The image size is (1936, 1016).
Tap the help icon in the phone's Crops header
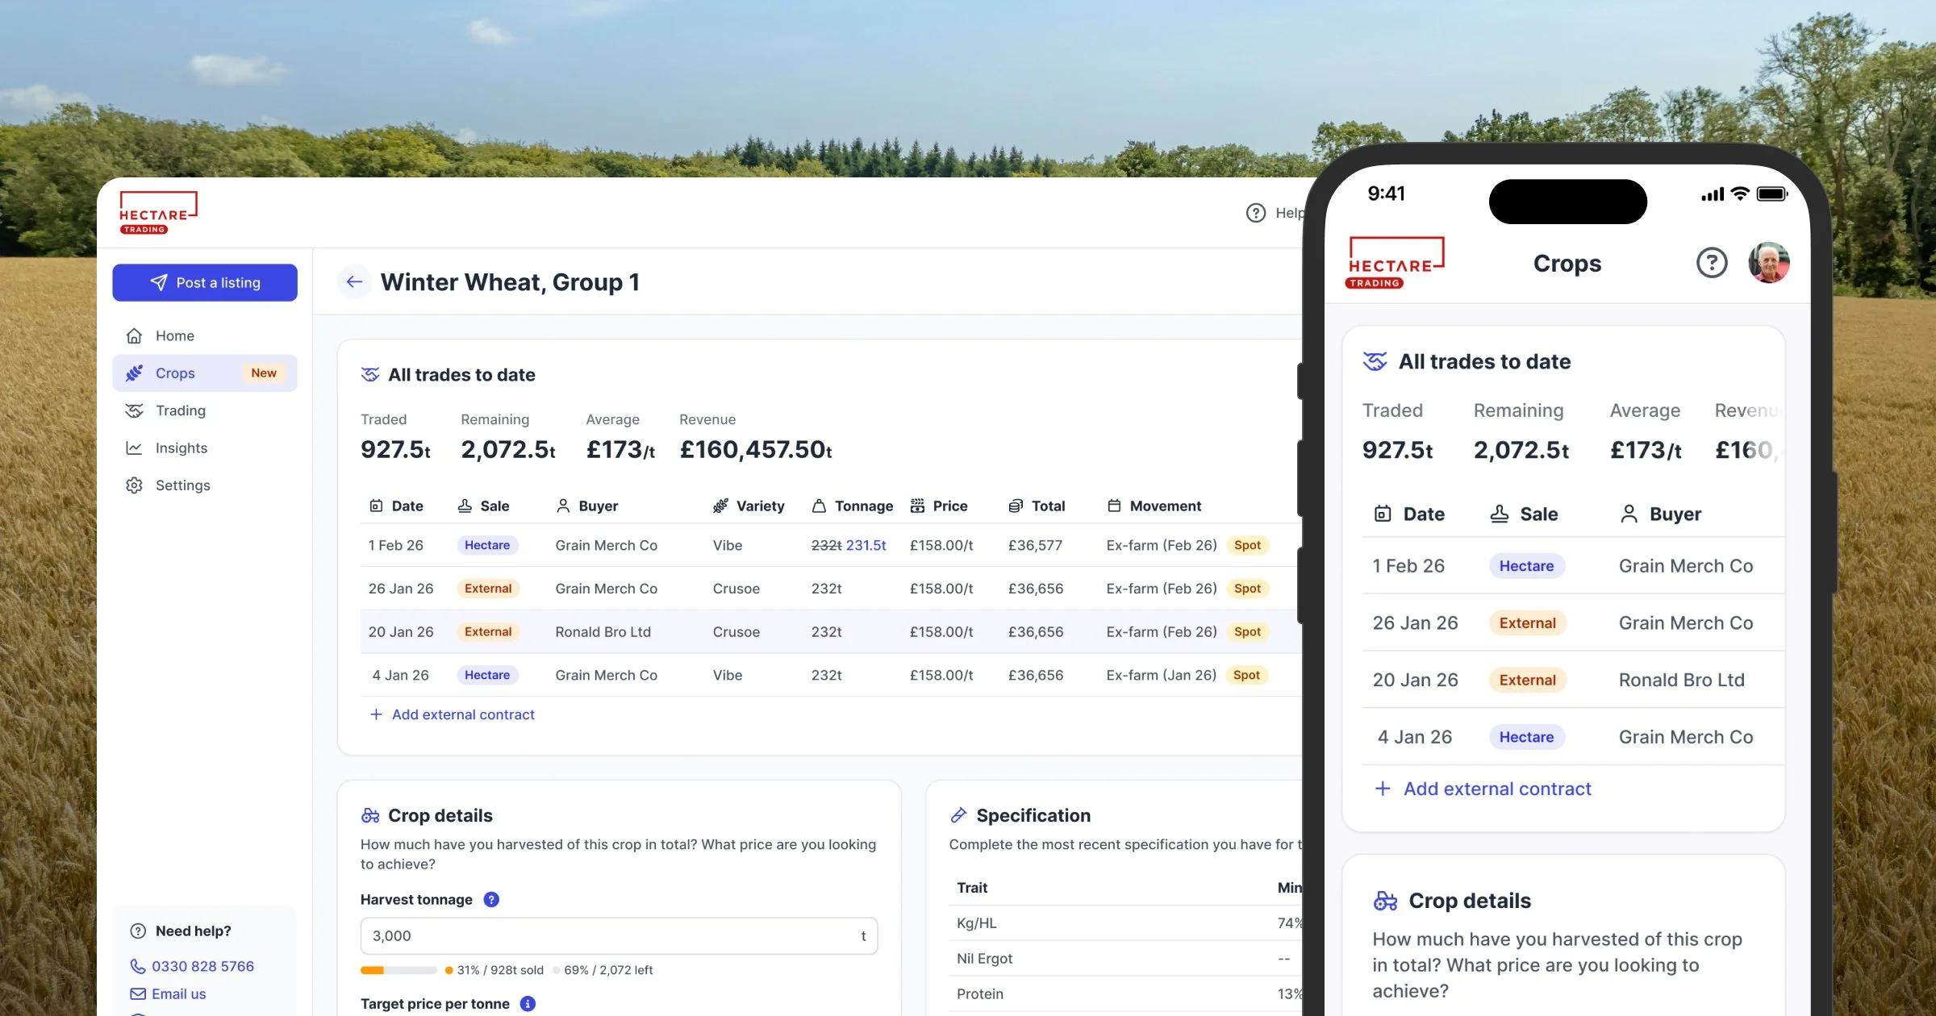click(x=1712, y=262)
